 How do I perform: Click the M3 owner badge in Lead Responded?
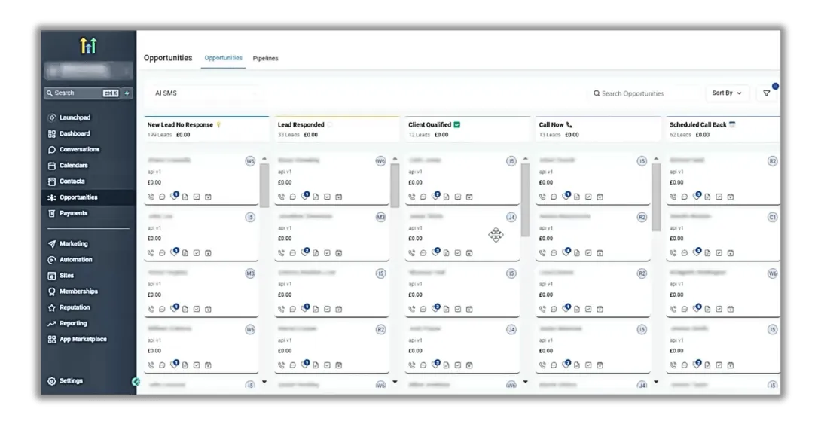pyautogui.click(x=381, y=217)
